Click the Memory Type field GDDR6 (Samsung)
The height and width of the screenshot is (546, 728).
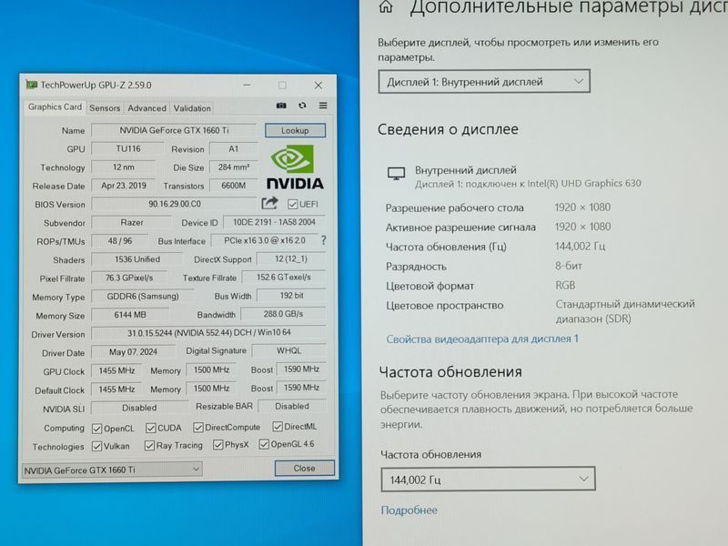(143, 297)
